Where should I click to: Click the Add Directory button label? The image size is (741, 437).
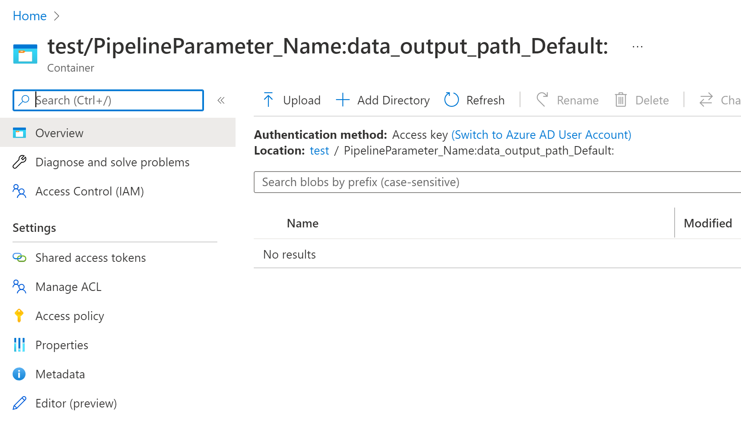click(393, 100)
